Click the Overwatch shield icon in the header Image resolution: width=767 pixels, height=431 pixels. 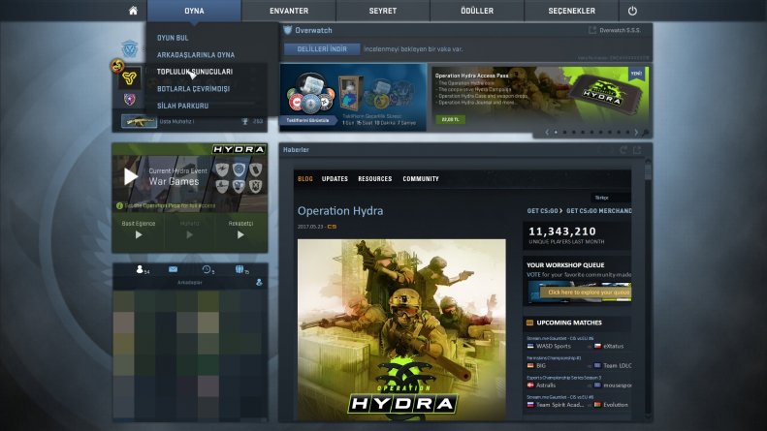pyautogui.click(x=288, y=30)
